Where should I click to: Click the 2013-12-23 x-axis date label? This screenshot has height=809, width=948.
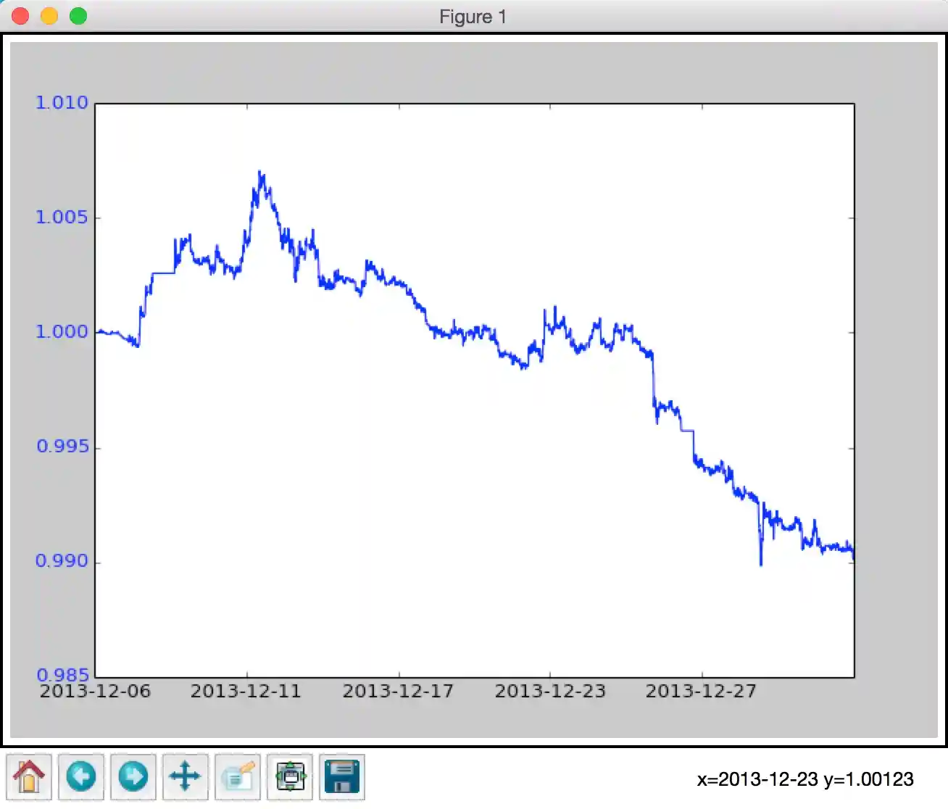(550, 692)
